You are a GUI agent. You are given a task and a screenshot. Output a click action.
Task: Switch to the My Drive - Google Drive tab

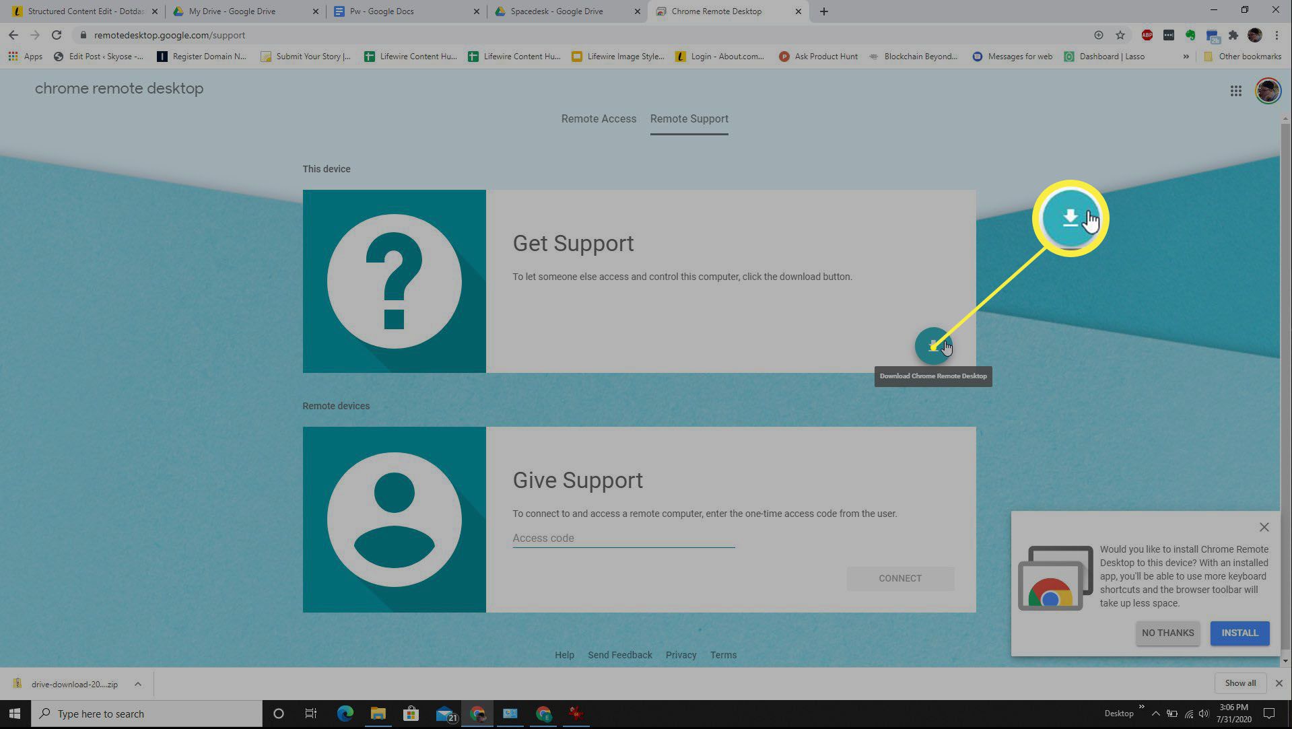[245, 11]
